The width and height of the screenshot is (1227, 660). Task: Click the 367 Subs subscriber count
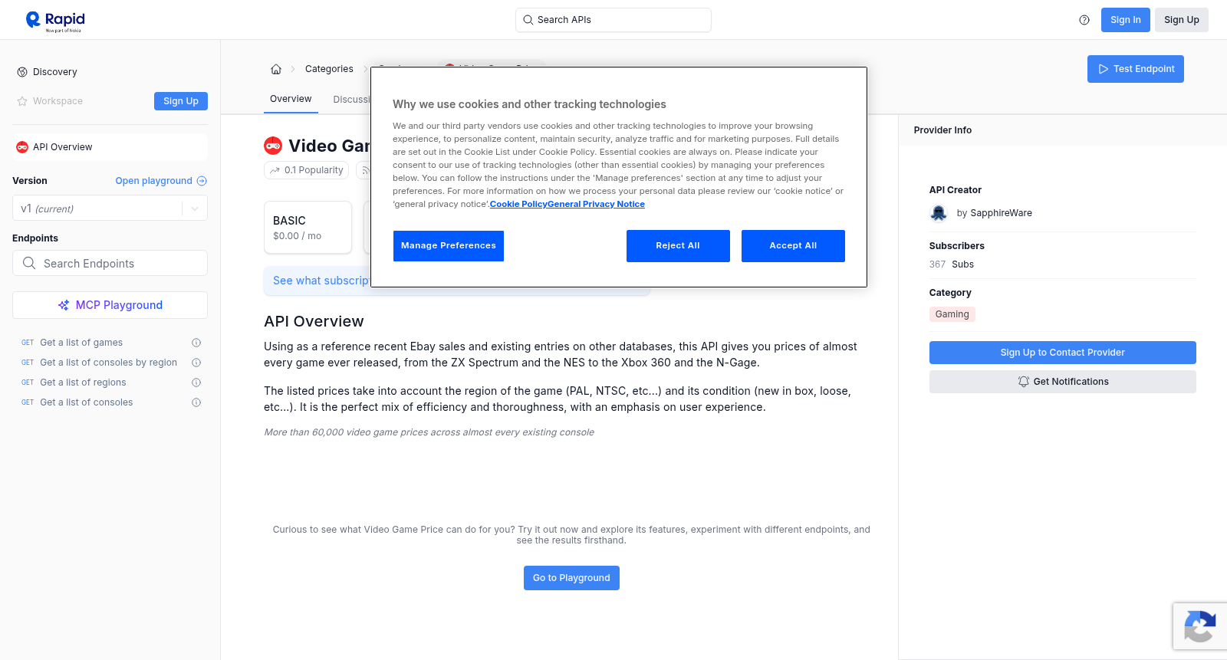pyautogui.click(x=952, y=264)
